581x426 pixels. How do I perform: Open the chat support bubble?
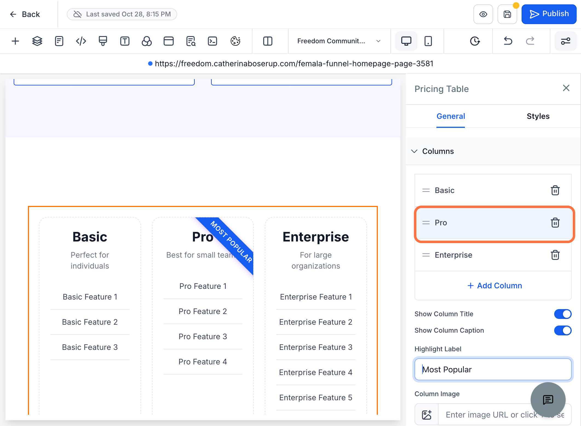pyautogui.click(x=548, y=400)
